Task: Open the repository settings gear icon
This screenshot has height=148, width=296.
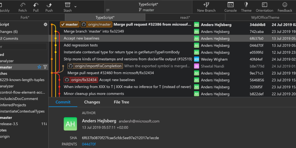Action: (45, 24)
